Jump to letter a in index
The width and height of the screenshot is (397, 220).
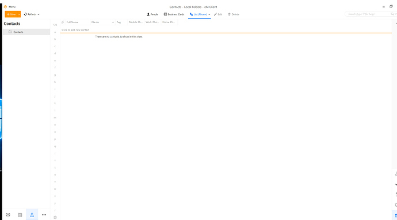[55, 32]
